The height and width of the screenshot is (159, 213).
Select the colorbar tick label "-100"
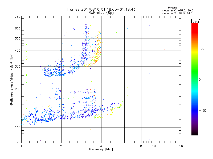coord(203,111)
